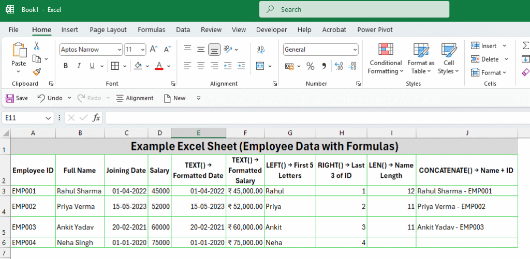The width and height of the screenshot is (530, 259).
Task: Toggle Bold formatting
Action: tap(66, 66)
